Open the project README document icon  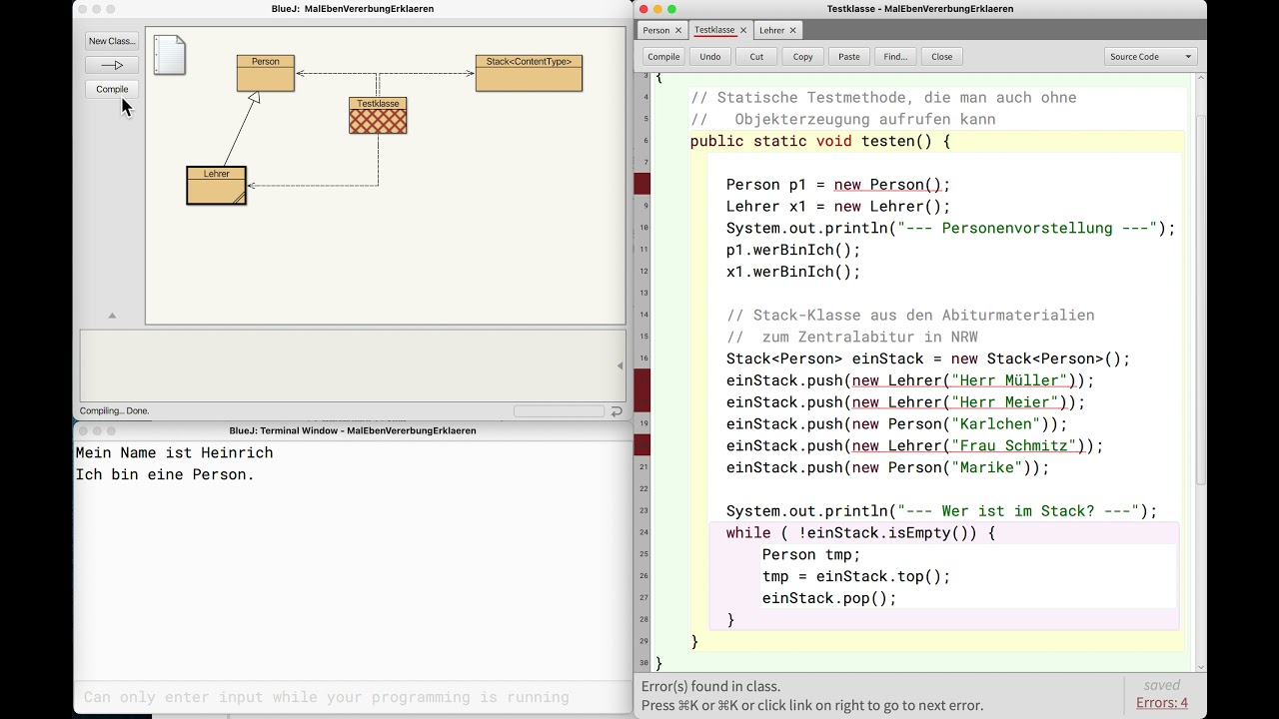pyautogui.click(x=170, y=55)
